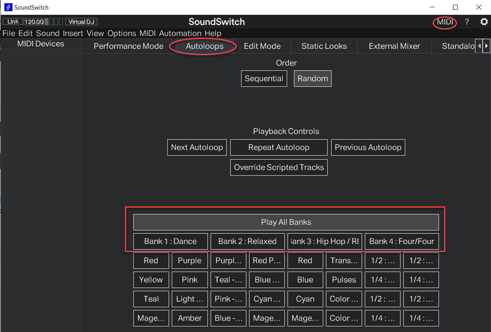Switch to the External Mixer tab
The height and width of the screenshot is (332, 491).
click(x=394, y=46)
